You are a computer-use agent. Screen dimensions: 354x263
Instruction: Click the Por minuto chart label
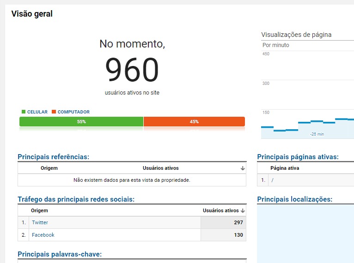point(275,45)
